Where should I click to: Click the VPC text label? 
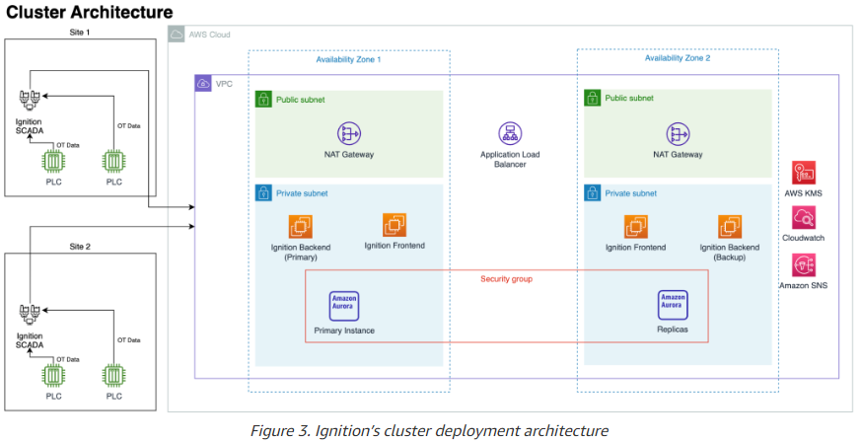point(224,84)
